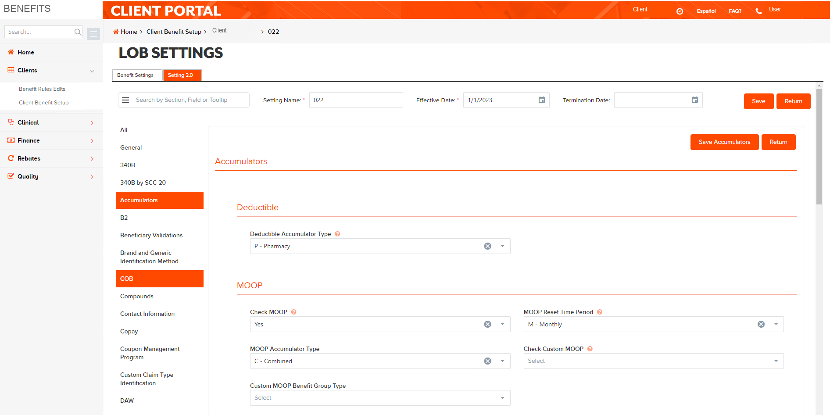The image size is (830, 415).
Task: Expand MOOP Accumulator Type dropdown arrow
Action: (502, 361)
